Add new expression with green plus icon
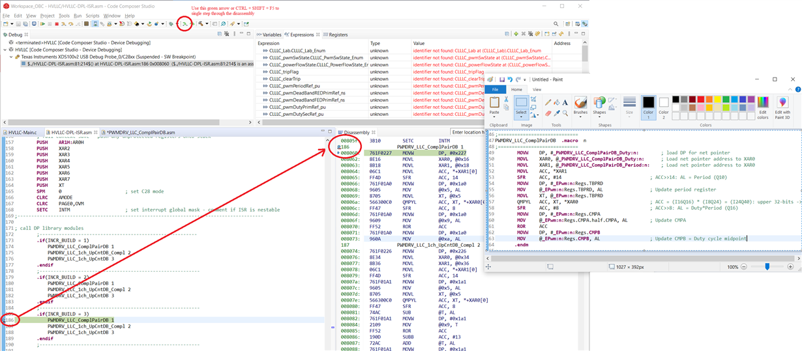 (516, 35)
